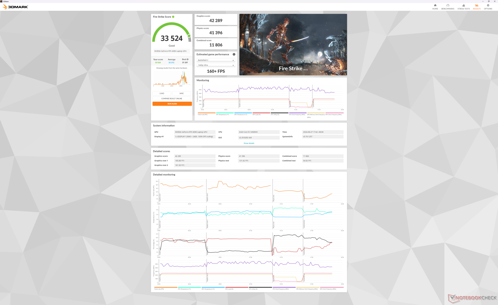The height and width of the screenshot is (305, 498).
Task: Click the green validation checkmark by Fire Strike Score
Action: 173,17
